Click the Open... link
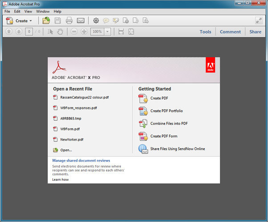This screenshot has height=222, width=268. (x=66, y=150)
